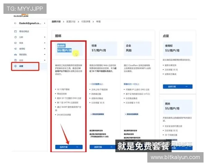Go to the 选择计划 breadcrumb step
This screenshot has height=166, width=207.
56,21
